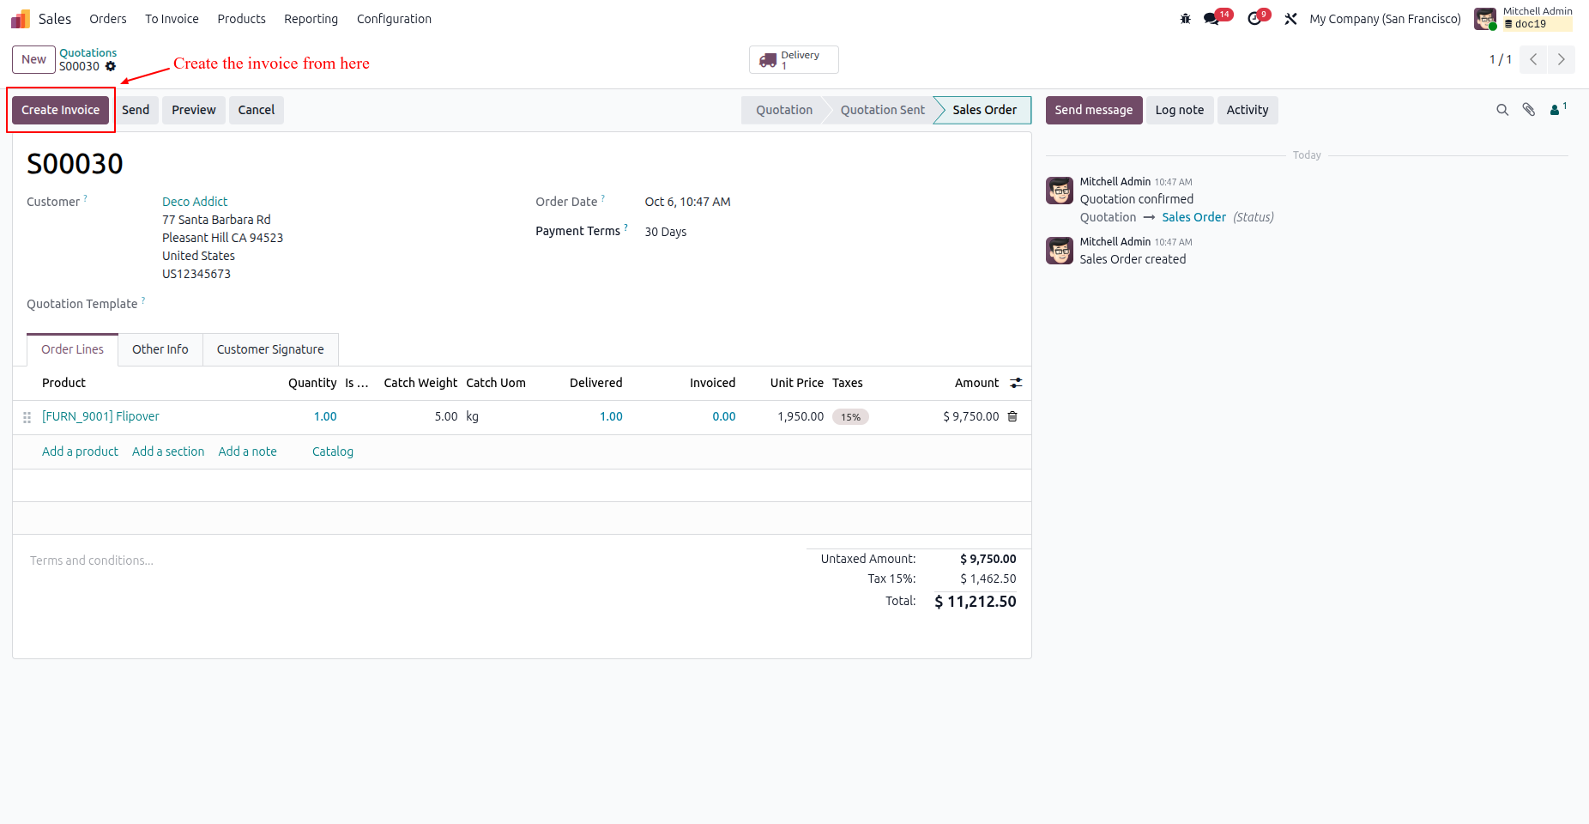Image resolution: width=1589 pixels, height=824 pixels.
Task: Switch to the Other Info tab
Action: tap(160, 349)
